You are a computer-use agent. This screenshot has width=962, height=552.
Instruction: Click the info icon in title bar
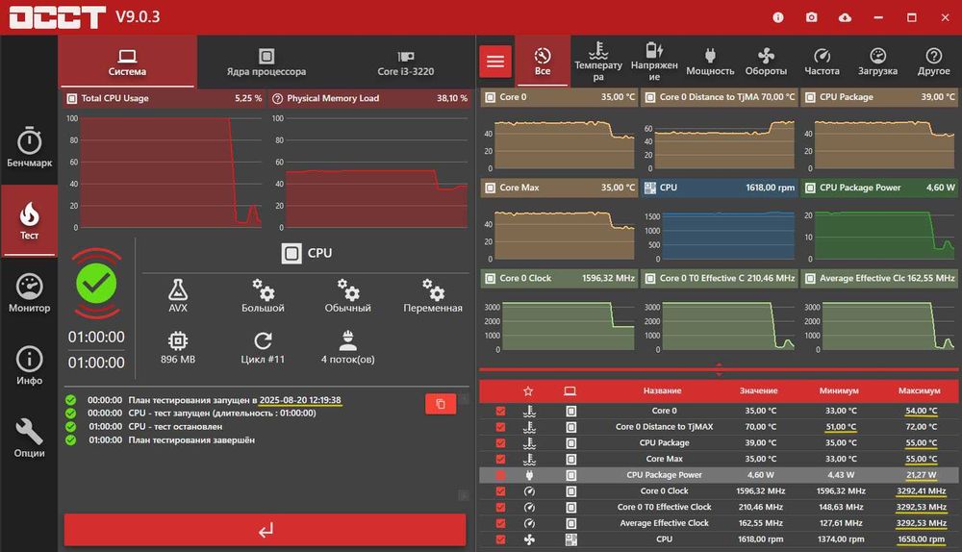click(x=778, y=17)
